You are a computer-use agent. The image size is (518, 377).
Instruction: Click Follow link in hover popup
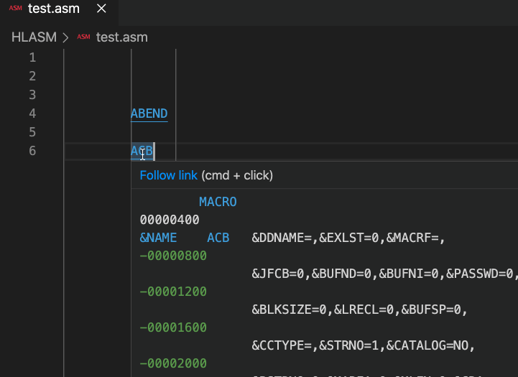169,175
